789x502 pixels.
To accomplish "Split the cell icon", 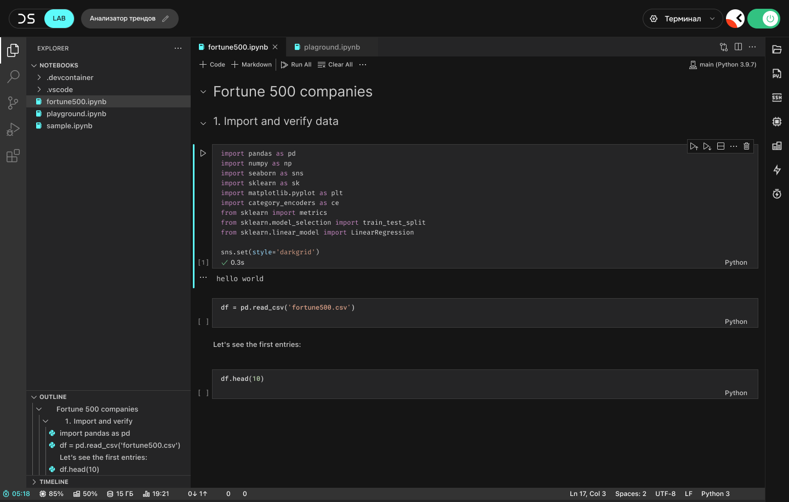I will coord(721,146).
